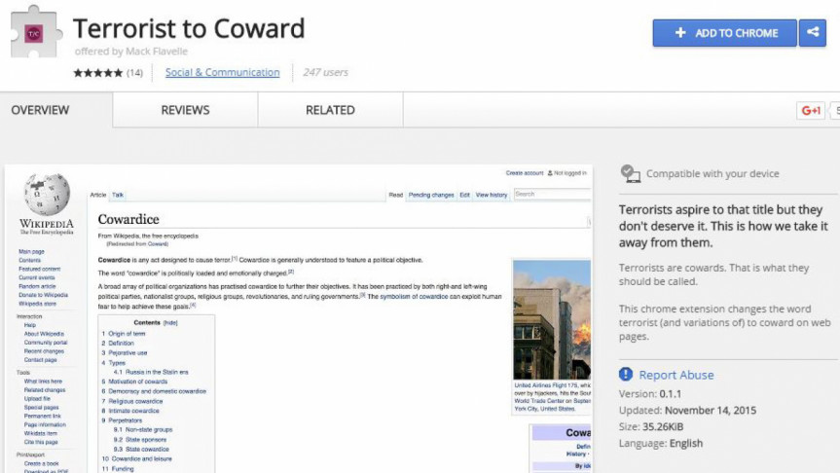Image resolution: width=840 pixels, height=473 pixels.
Task: Click the Wikipedia search field in screenshot
Action: point(550,195)
